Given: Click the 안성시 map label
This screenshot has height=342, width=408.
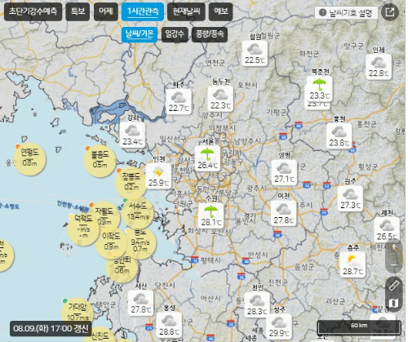Looking at the screenshot, I should 258,255.
